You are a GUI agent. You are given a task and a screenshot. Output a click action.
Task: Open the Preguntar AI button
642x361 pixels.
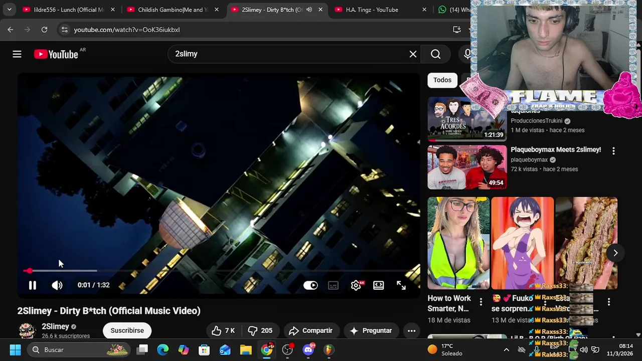[370, 330]
